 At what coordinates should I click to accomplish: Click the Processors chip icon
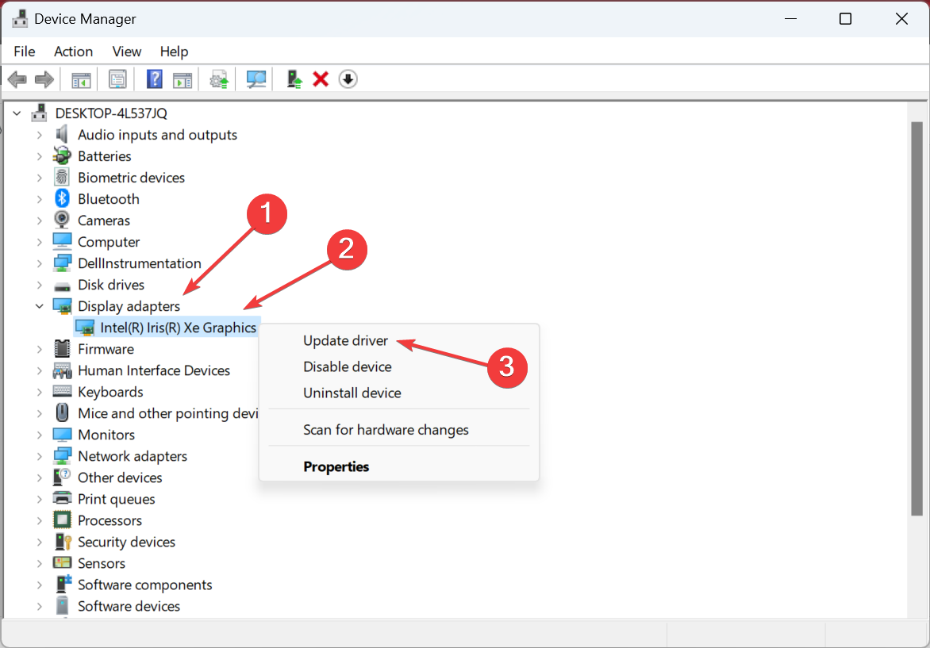pyautogui.click(x=62, y=520)
